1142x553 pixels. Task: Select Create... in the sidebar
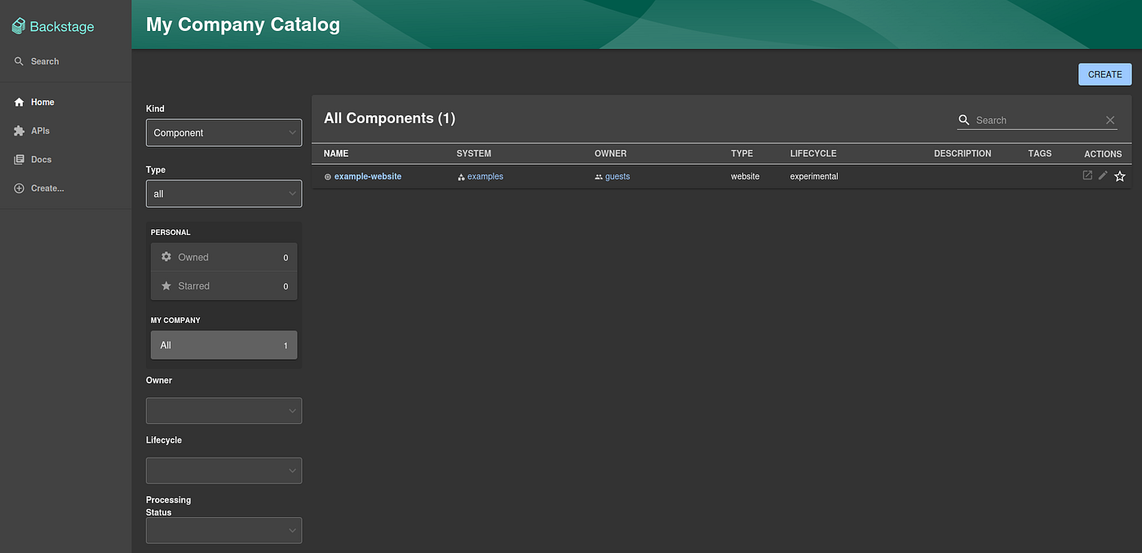(x=65, y=188)
